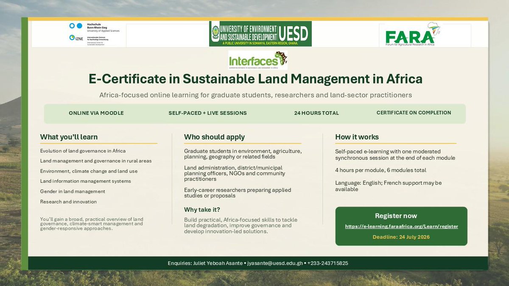Click the 'Early-career researchers' paragraph
The image size is (509, 286).
pos(238,193)
